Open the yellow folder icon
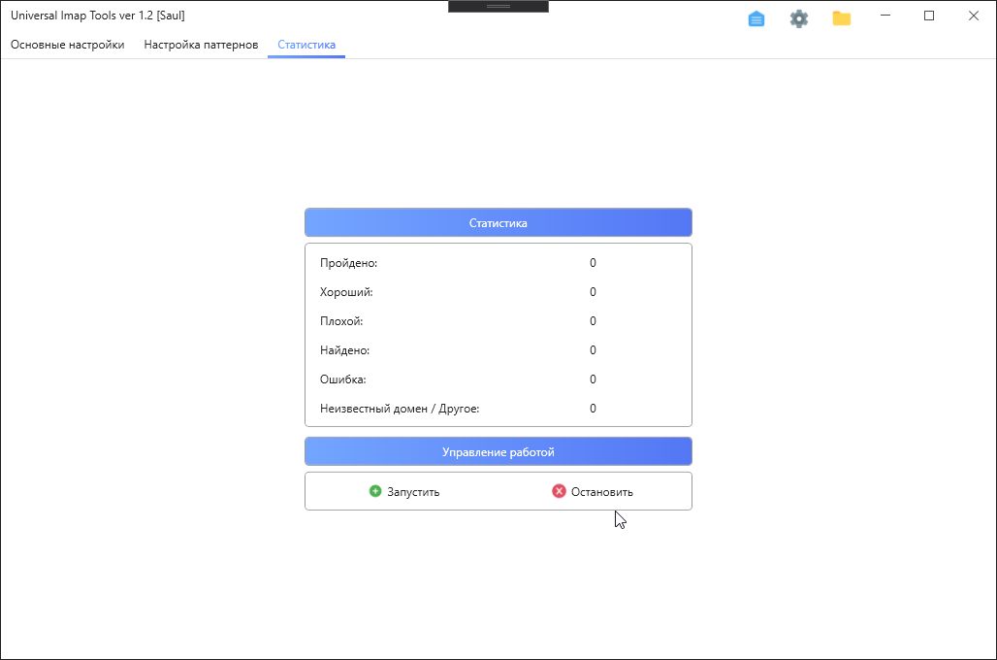This screenshot has height=660, width=997. pos(841,17)
